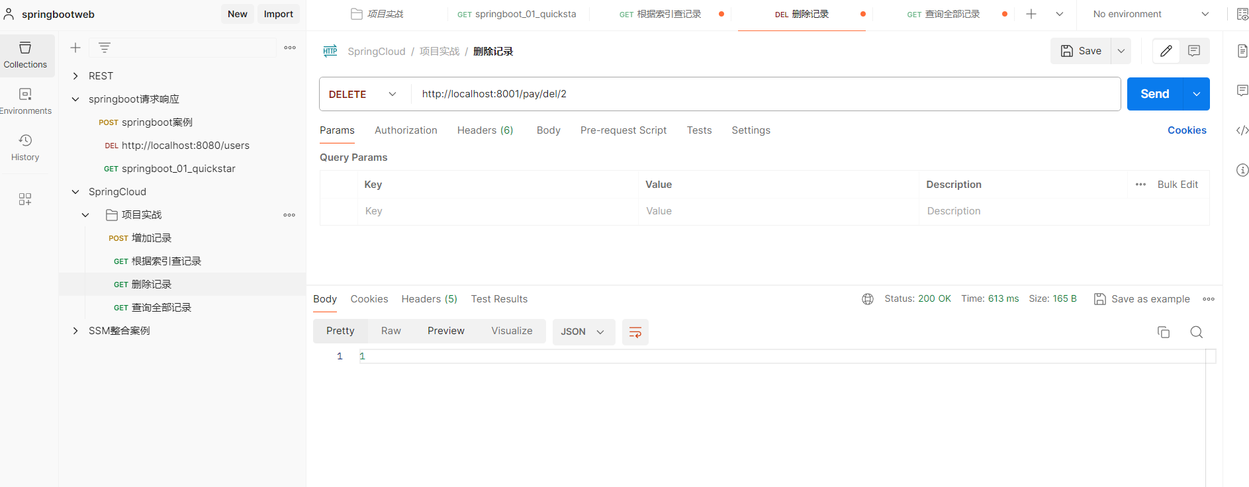Switch to the Authorization tab

click(406, 130)
